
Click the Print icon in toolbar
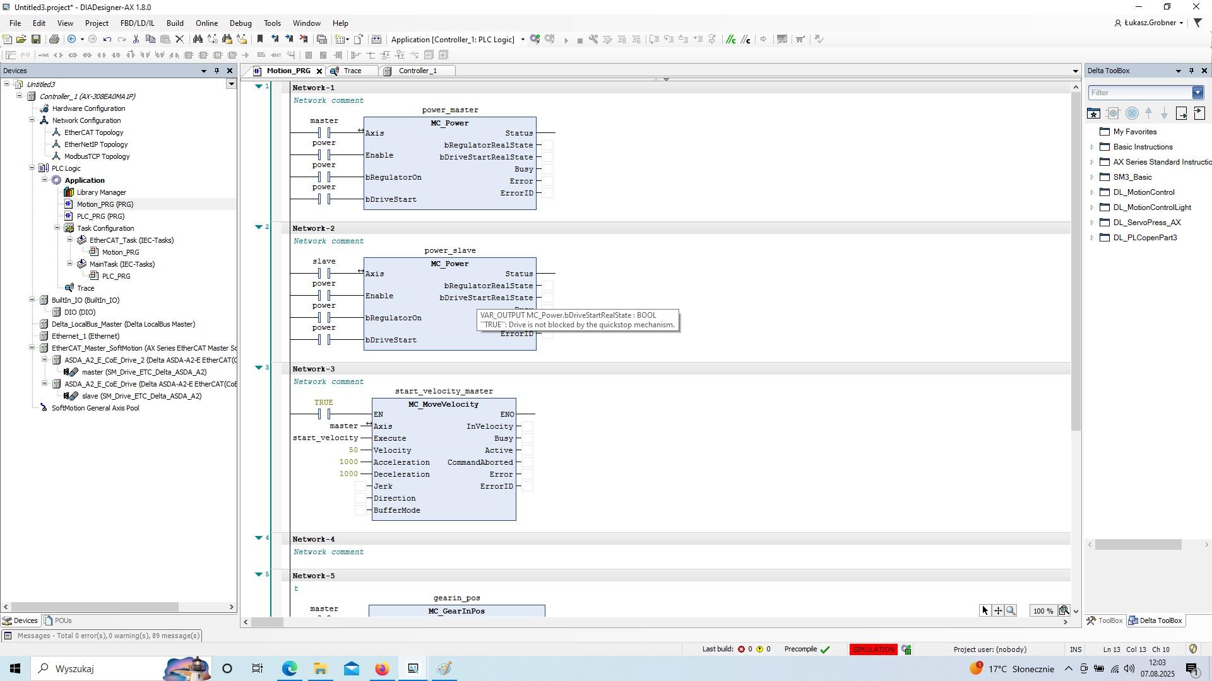(x=54, y=39)
